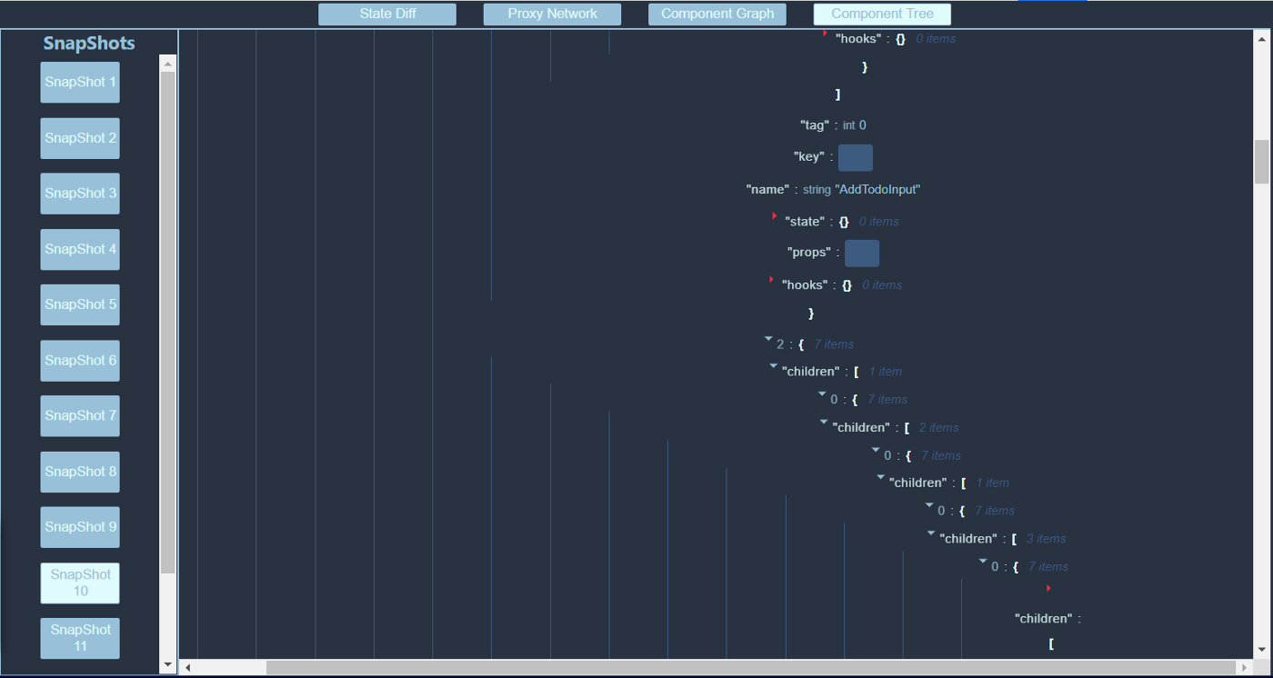Load SnapShot 1
The width and height of the screenshot is (1273, 678).
(80, 83)
